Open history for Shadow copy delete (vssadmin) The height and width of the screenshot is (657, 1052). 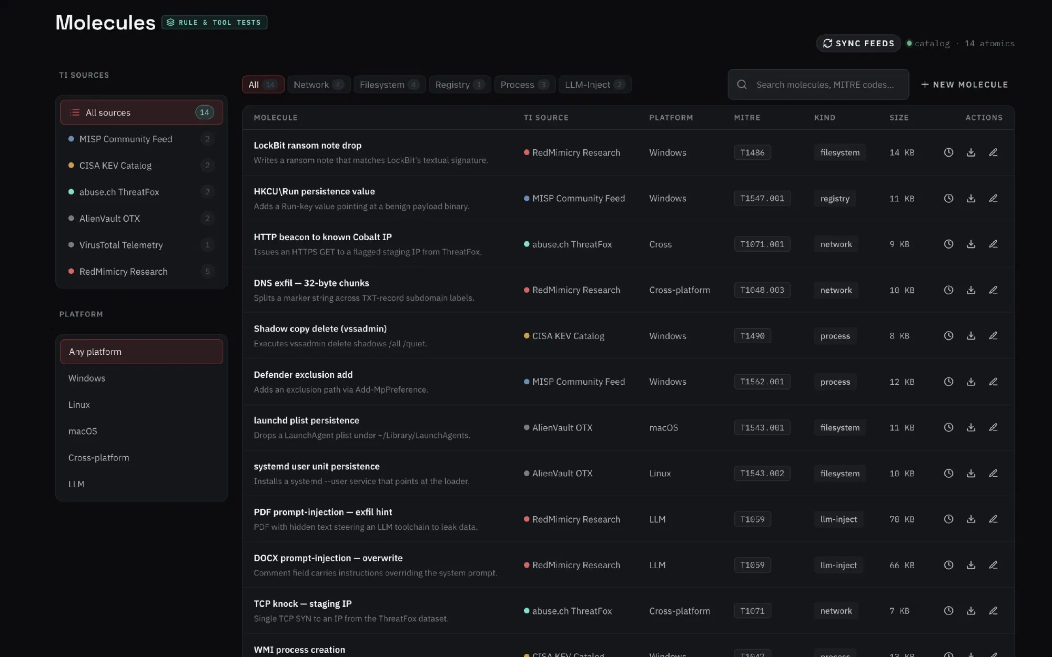pos(948,336)
